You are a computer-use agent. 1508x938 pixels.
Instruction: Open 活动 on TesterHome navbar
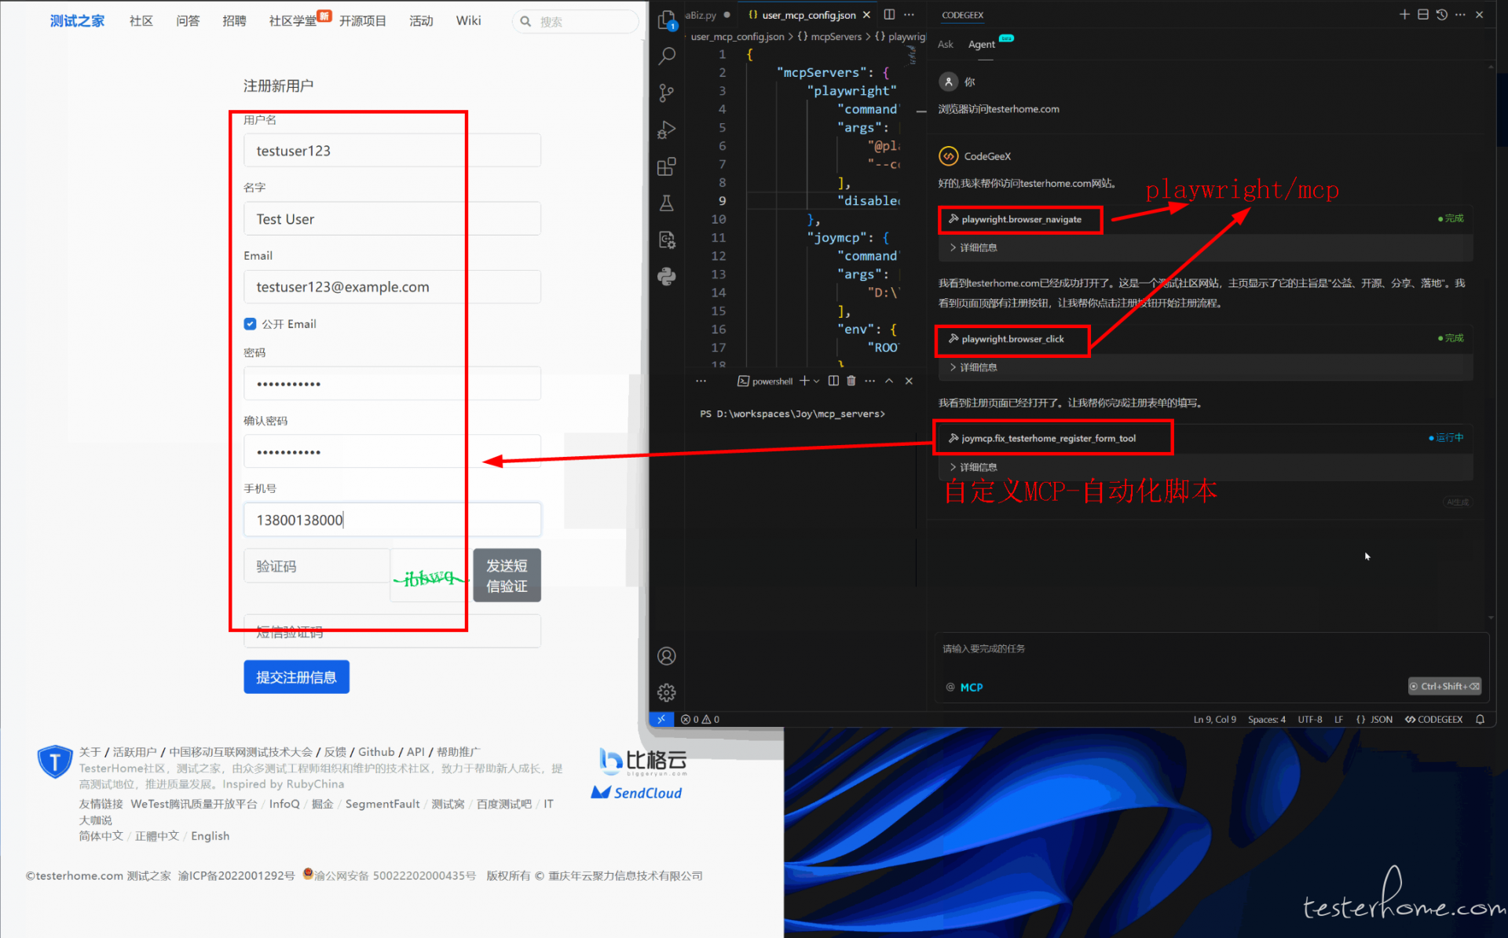(421, 21)
